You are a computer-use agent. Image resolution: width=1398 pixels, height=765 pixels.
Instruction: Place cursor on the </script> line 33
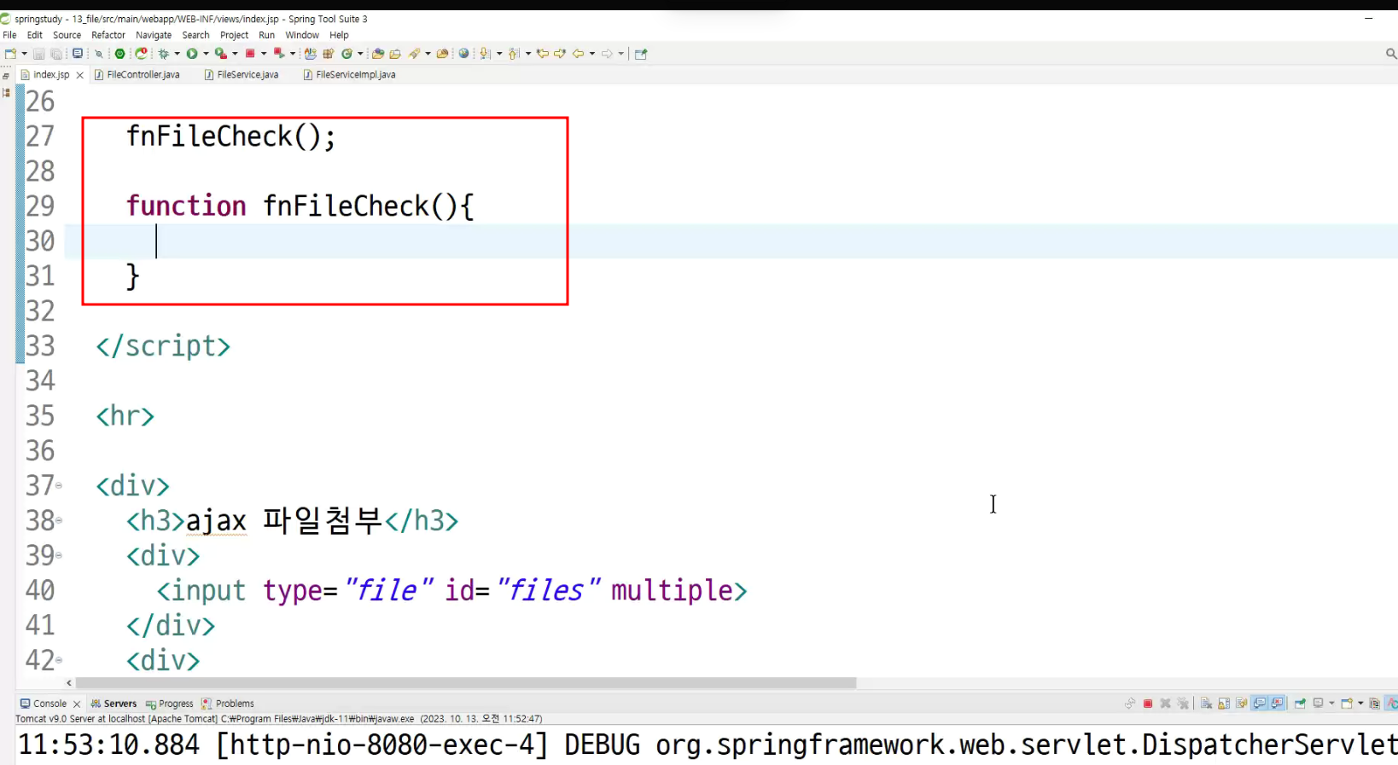(163, 346)
